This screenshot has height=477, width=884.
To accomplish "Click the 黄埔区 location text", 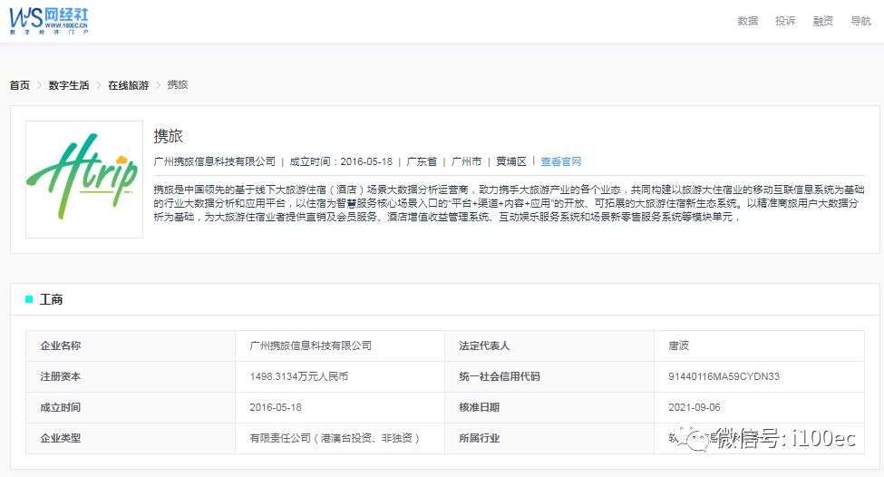I will pyautogui.click(x=511, y=161).
